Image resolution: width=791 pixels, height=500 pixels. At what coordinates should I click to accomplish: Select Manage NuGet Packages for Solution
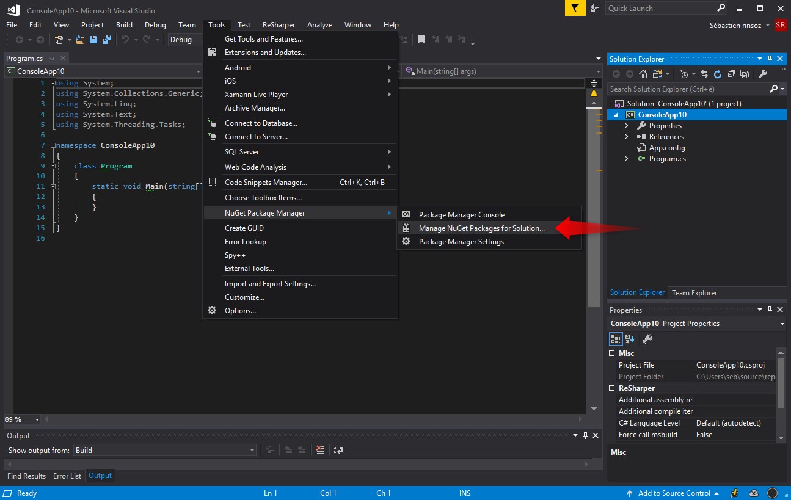[x=481, y=228]
